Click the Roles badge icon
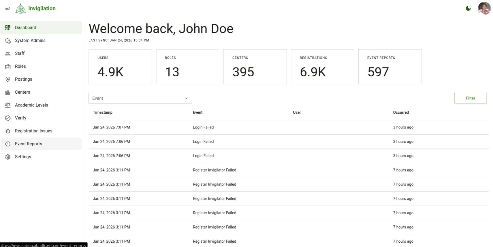 point(8,67)
